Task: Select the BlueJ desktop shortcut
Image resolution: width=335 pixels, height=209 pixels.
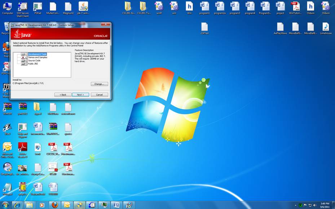Action: (8, 129)
